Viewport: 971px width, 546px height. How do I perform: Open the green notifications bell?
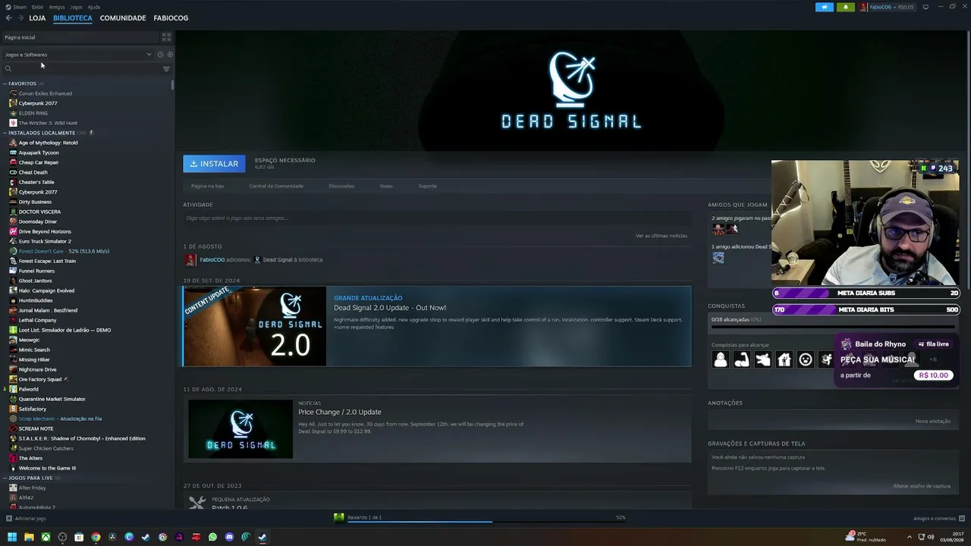click(846, 7)
